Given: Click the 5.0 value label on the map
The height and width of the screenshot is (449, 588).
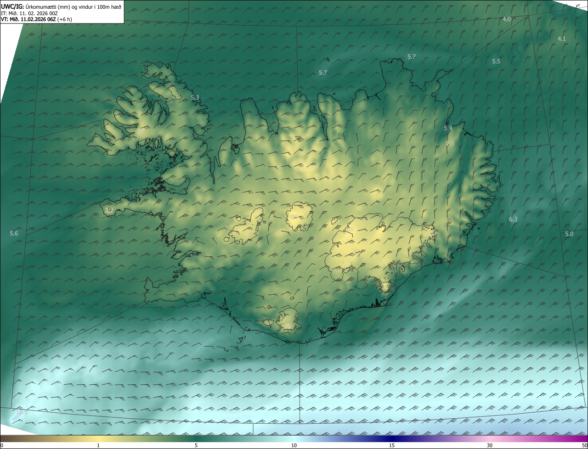Looking at the screenshot, I should [569, 234].
